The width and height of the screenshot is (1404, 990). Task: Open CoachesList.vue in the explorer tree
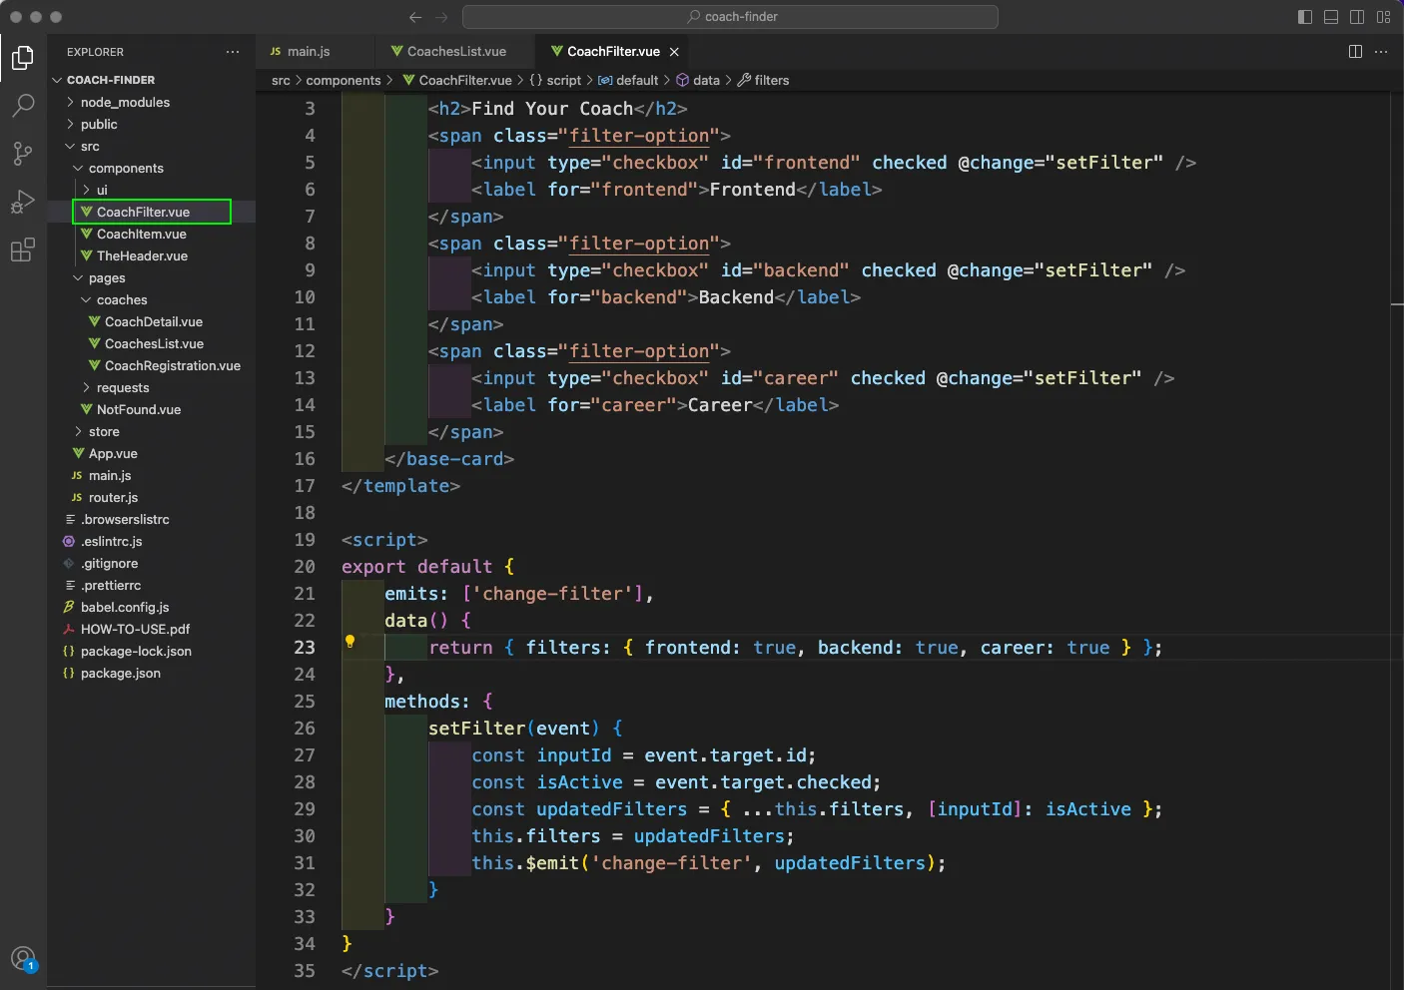(154, 343)
